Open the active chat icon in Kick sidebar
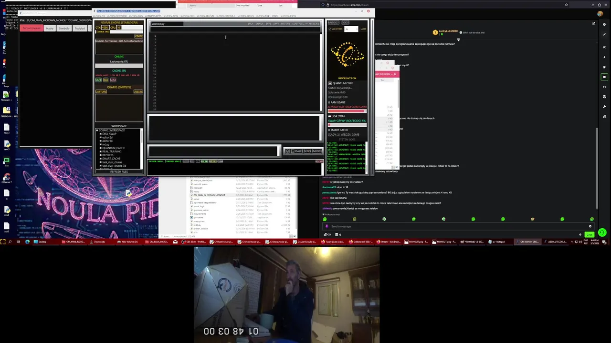611x343 pixels. tap(604, 77)
